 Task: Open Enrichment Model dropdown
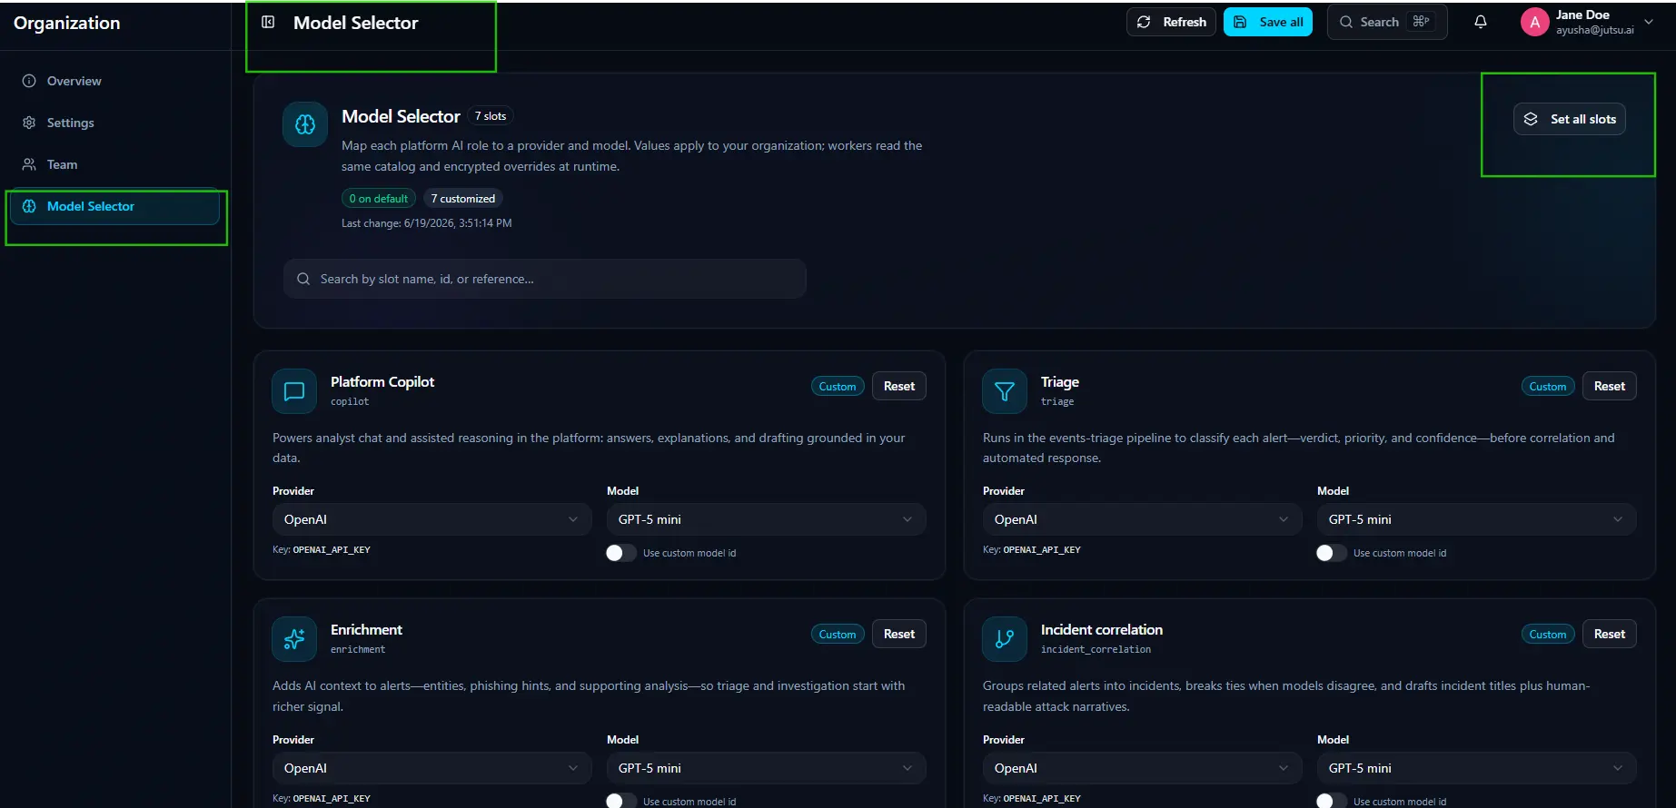(x=766, y=768)
